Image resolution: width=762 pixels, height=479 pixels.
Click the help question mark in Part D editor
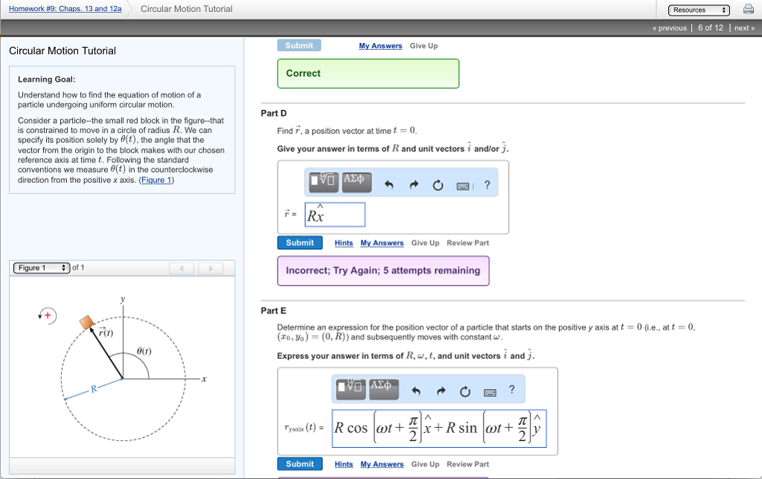pyautogui.click(x=487, y=184)
